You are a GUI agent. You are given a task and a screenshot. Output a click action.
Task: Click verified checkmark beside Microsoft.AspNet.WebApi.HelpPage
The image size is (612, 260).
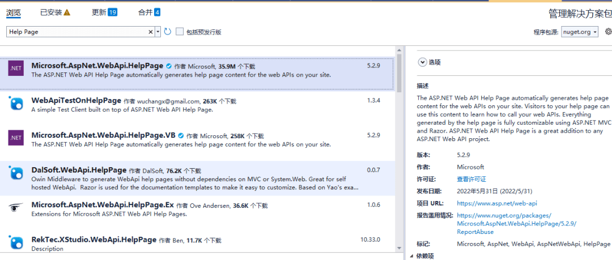point(169,66)
